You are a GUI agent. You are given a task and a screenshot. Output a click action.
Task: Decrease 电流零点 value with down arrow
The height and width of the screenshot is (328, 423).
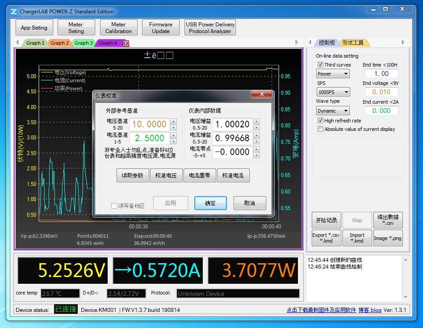[x=256, y=156]
